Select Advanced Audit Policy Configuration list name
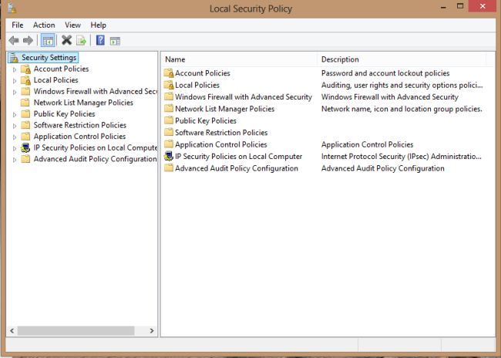Image resolution: width=501 pixels, height=358 pixels. pos(237,168)
